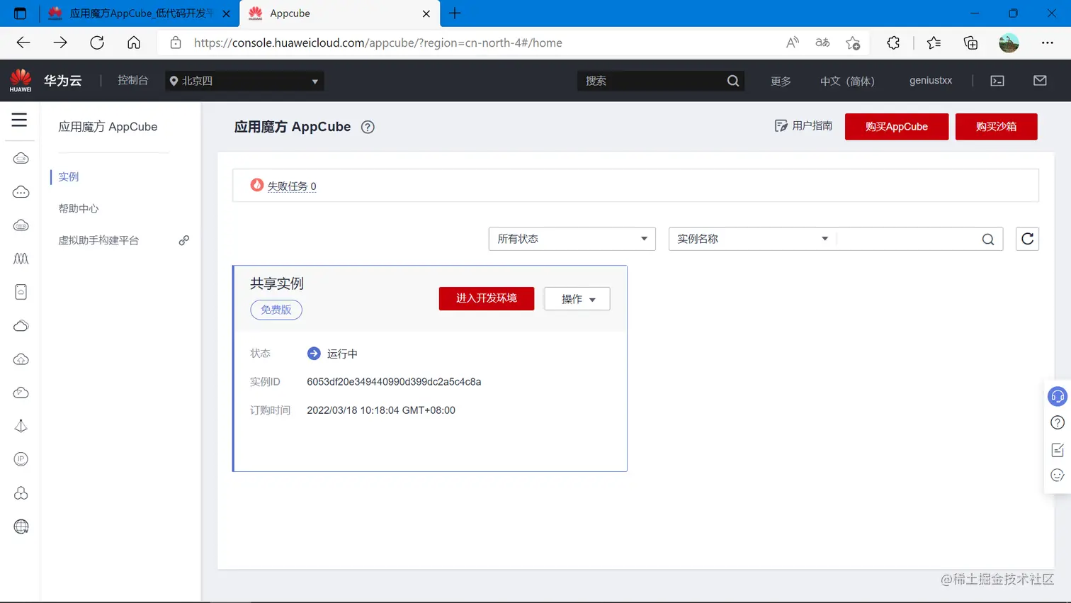Open browser favorites star list

934,43
